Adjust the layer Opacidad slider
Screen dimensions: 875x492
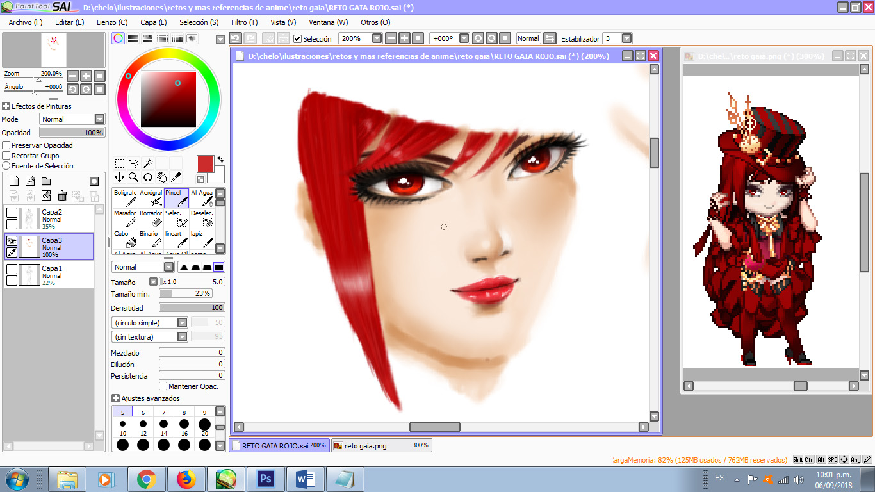click(x=72, y=133)
